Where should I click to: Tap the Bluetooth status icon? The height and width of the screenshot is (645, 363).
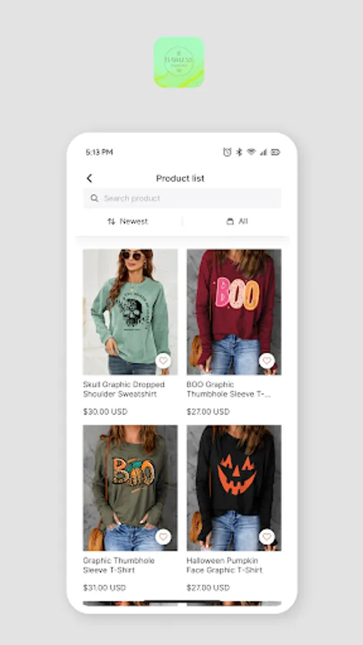tap(239, 152)
